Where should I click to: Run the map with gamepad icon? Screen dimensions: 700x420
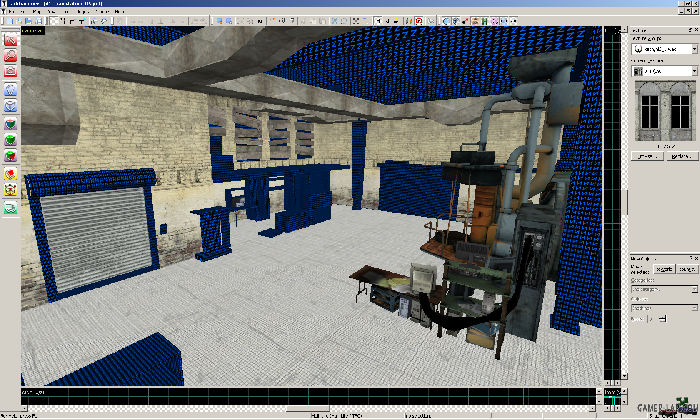(x=431, y=21)
